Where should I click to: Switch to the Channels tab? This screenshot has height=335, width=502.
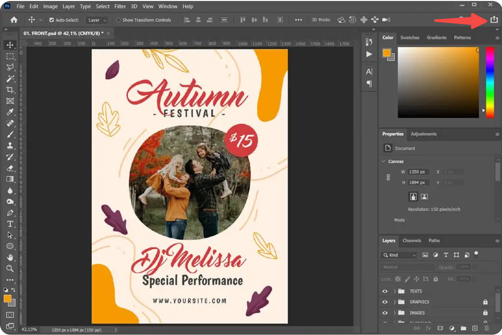point(412,240)
